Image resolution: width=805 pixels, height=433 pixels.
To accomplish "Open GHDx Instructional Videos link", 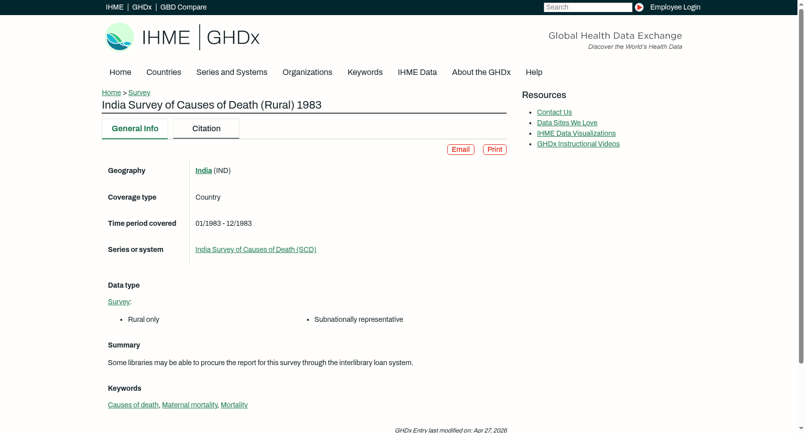I will coord(578,144).
